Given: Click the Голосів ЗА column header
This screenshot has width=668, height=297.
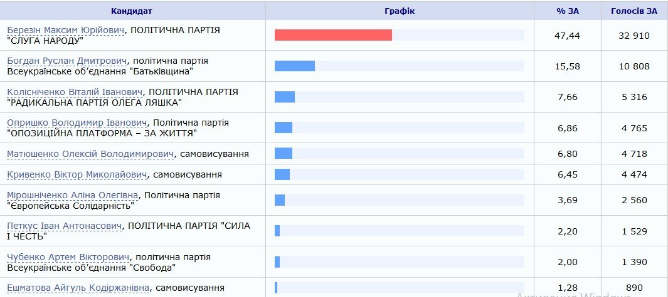Looking at the screenshot, I should [635, 11].
